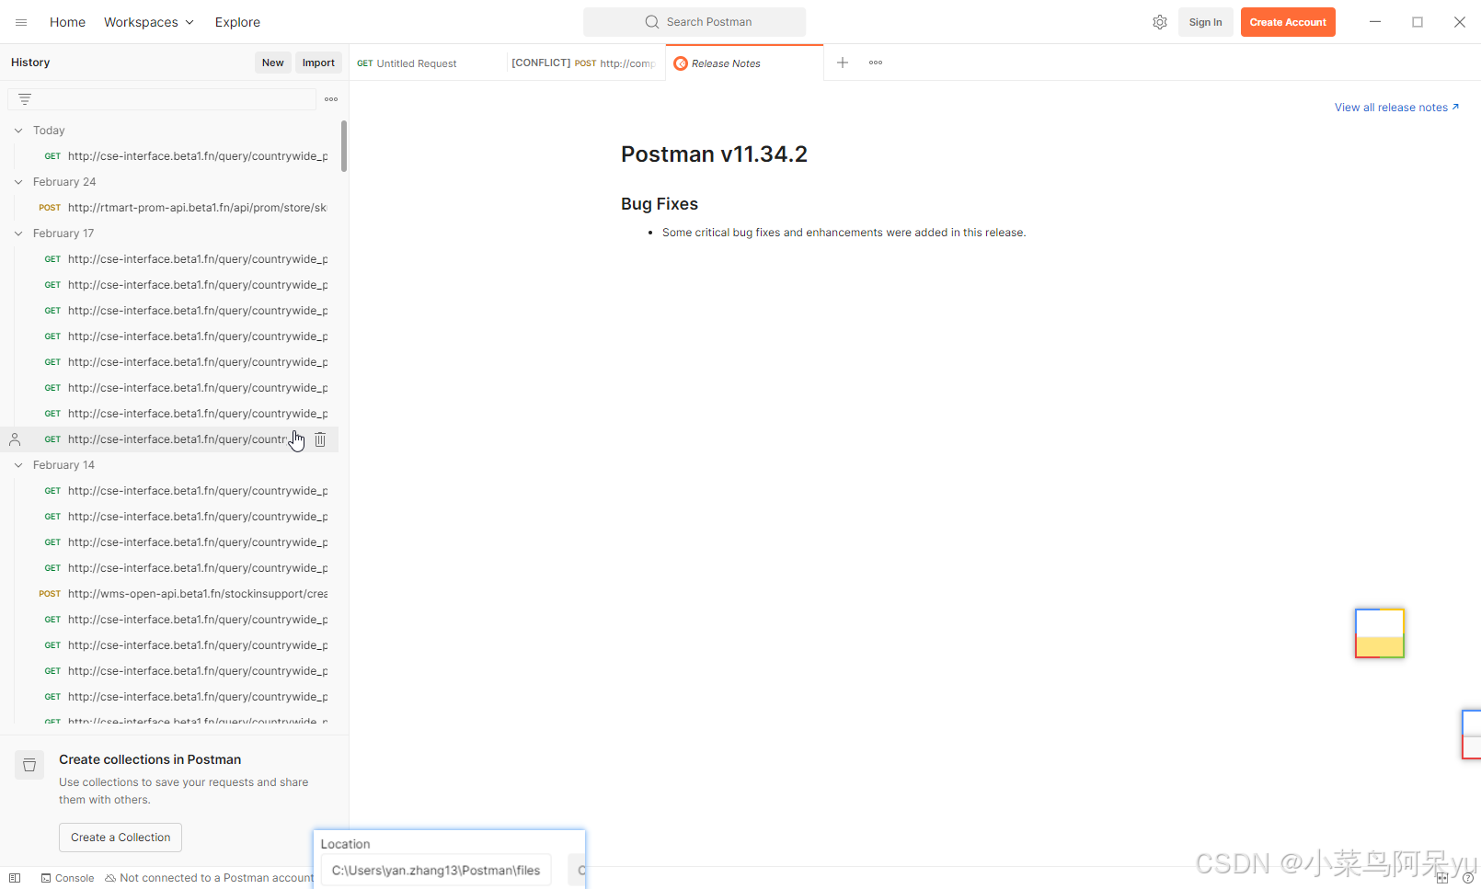1481x889 pixels.
Task: Open the Settings gear icon
Action: (1160, 22)
